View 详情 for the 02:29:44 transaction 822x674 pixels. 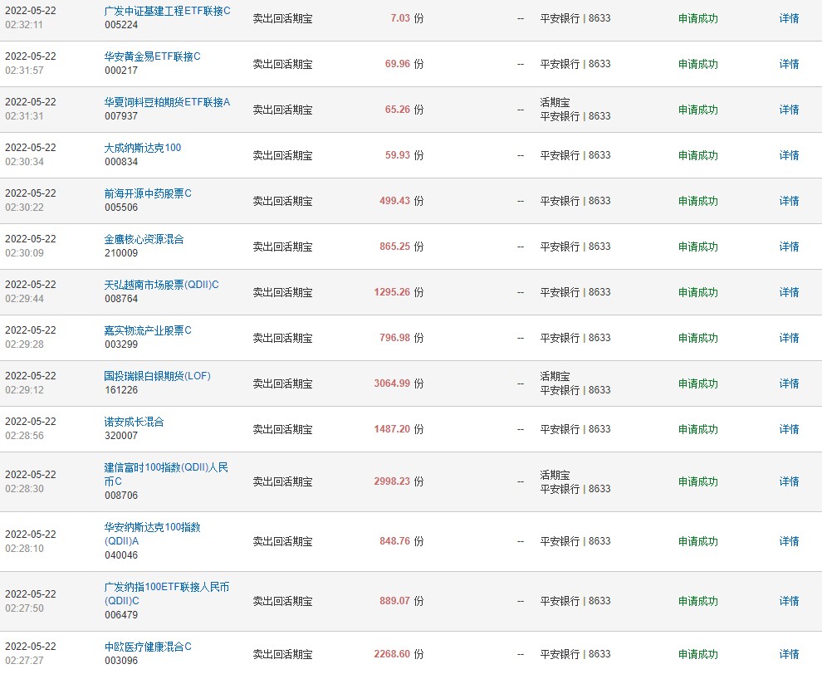(789, 292)
